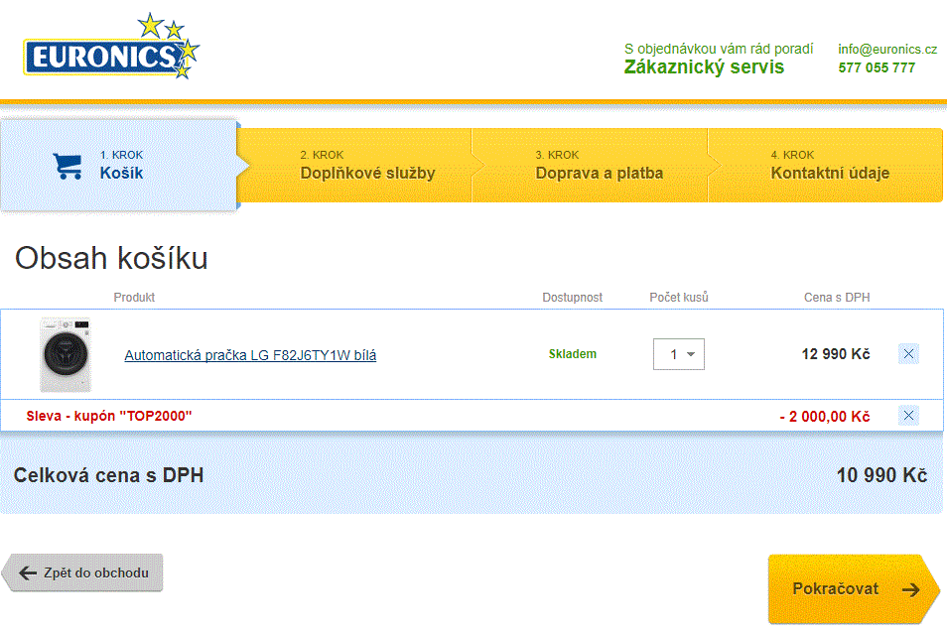Screen dimensions: 947x637
Task: Click the Sleva - kupón "TOP2000" label
Action: (109, 416)
